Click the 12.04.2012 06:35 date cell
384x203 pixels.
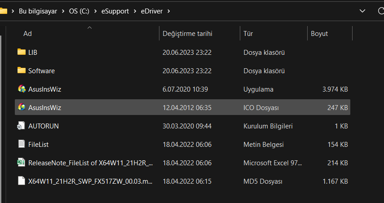[x=187, y=107]
